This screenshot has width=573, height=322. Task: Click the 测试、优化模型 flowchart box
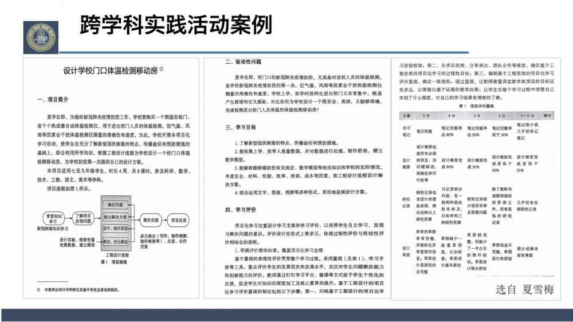(x=115, y=242)
